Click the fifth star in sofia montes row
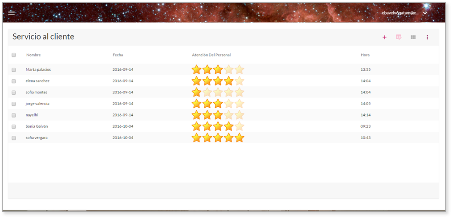 239,92
